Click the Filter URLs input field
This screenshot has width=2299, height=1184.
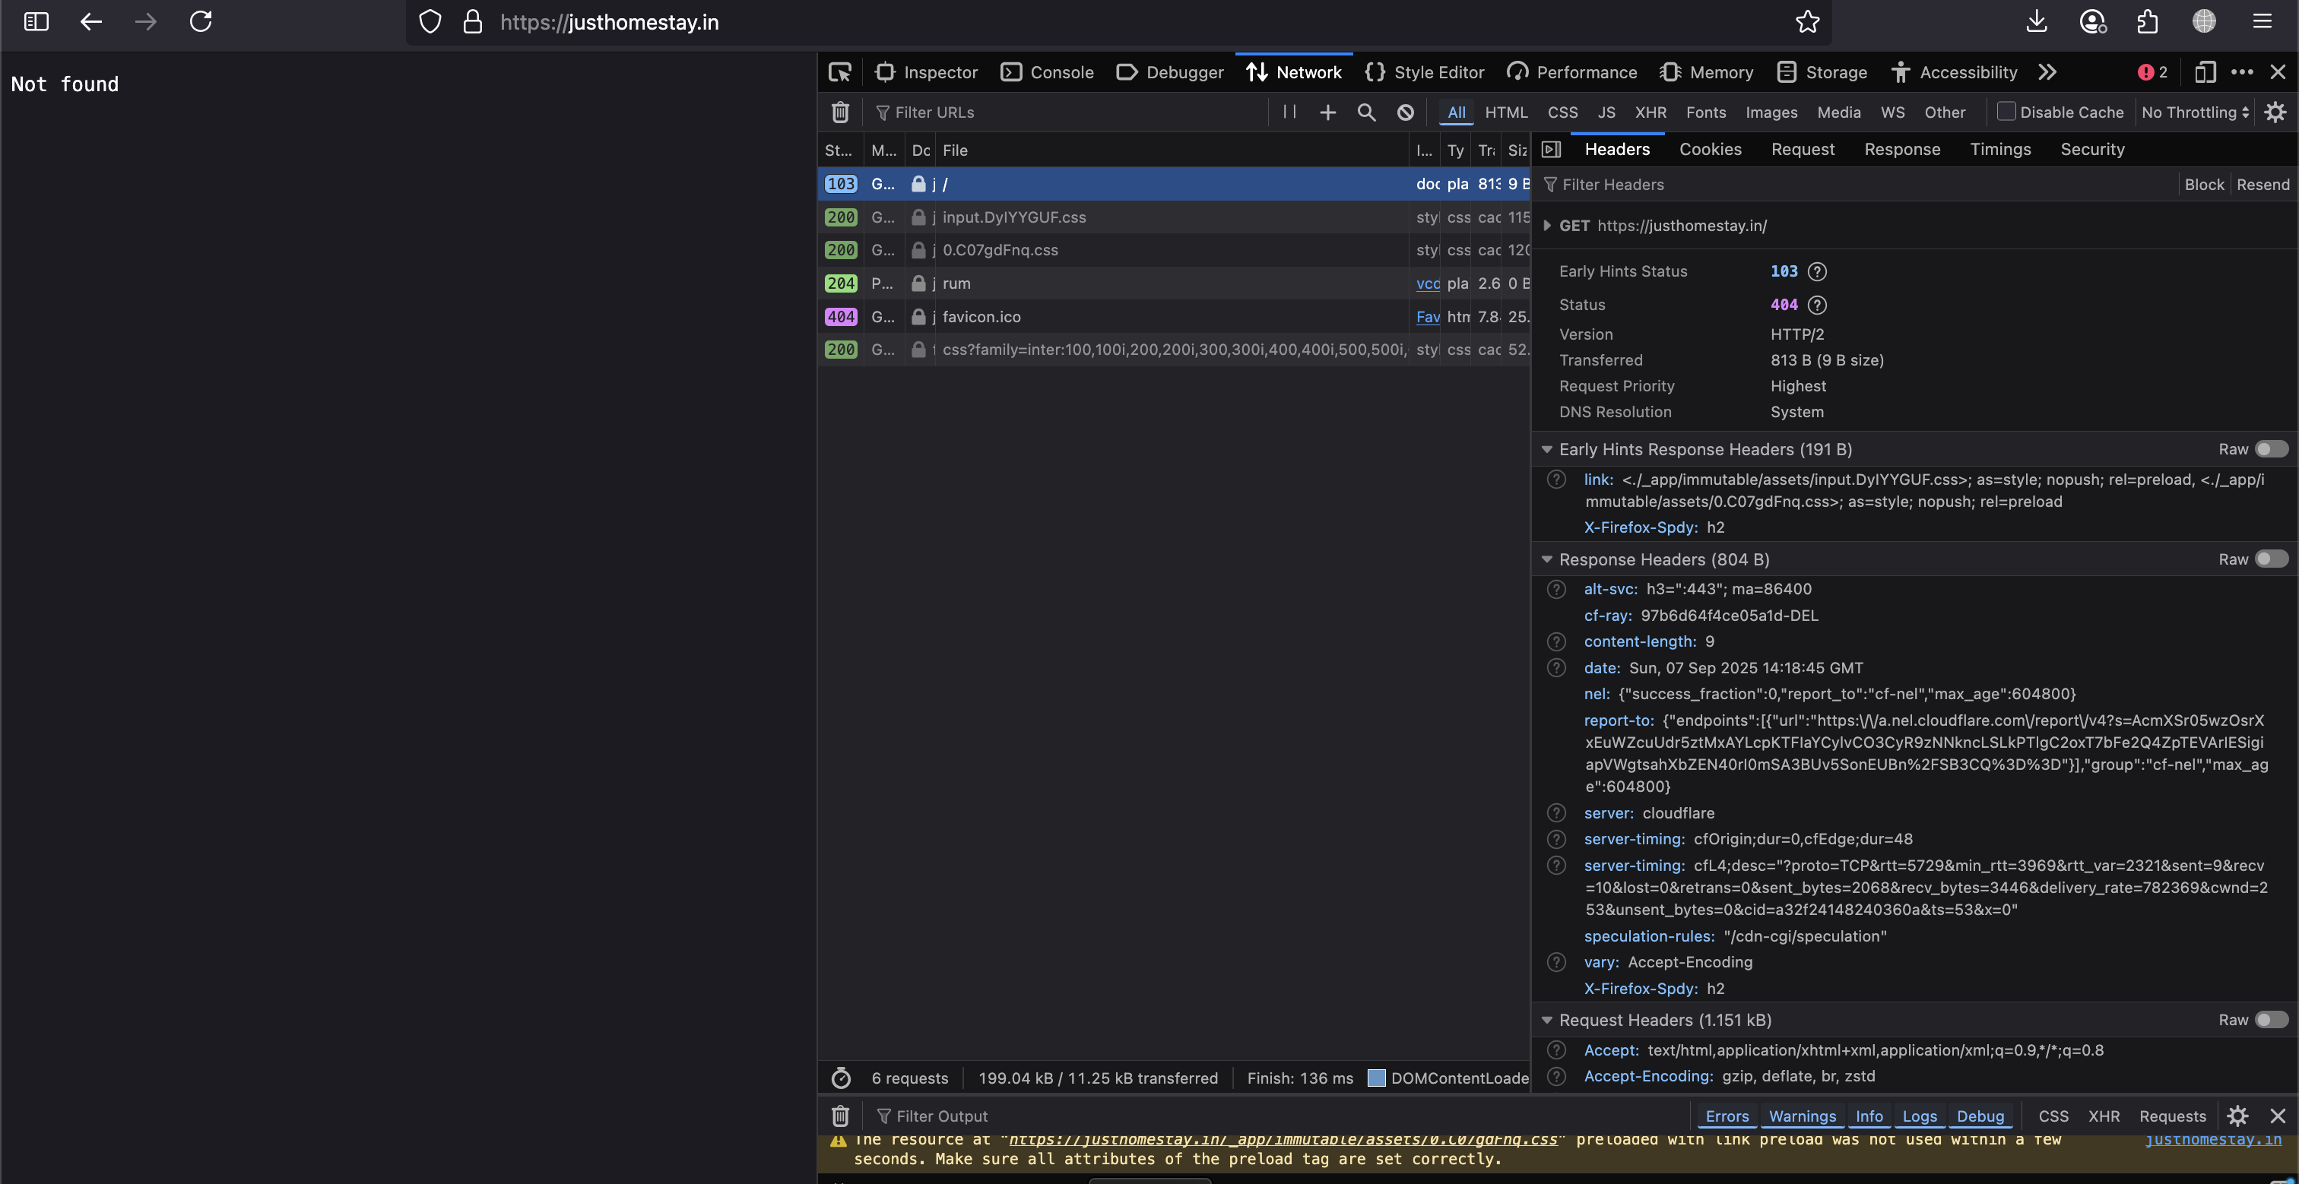pyautogui.click(x=1071, y=112)
